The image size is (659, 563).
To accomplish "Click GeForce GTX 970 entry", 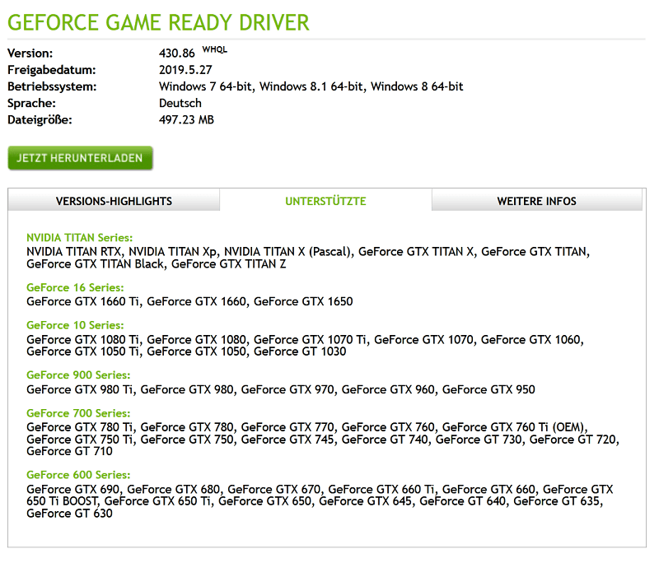I will (x=287, y=389).
